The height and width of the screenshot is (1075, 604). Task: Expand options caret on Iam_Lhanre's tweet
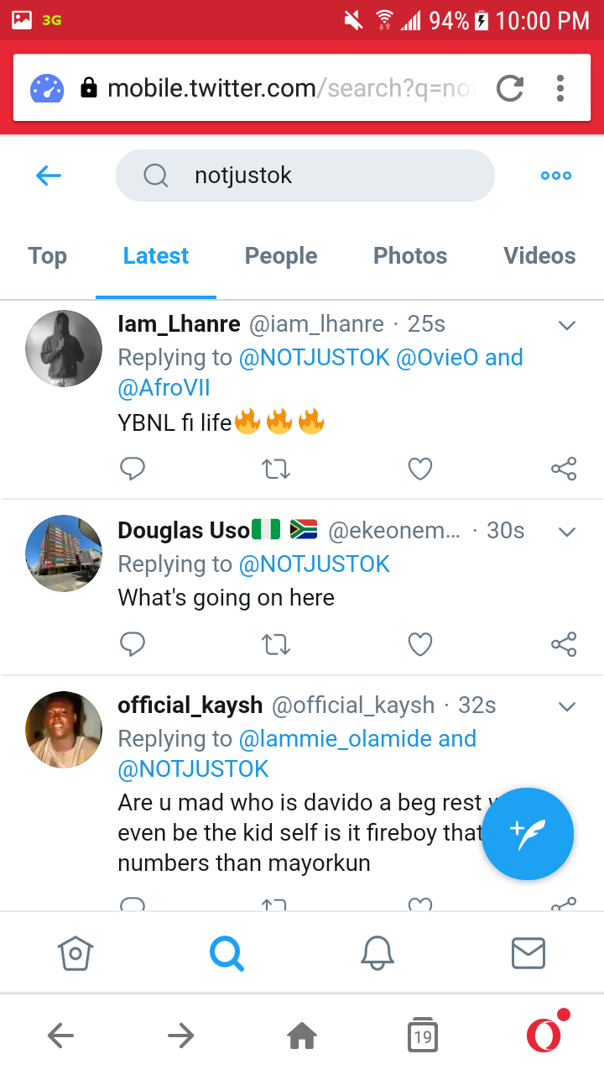[x=567, y=325]
